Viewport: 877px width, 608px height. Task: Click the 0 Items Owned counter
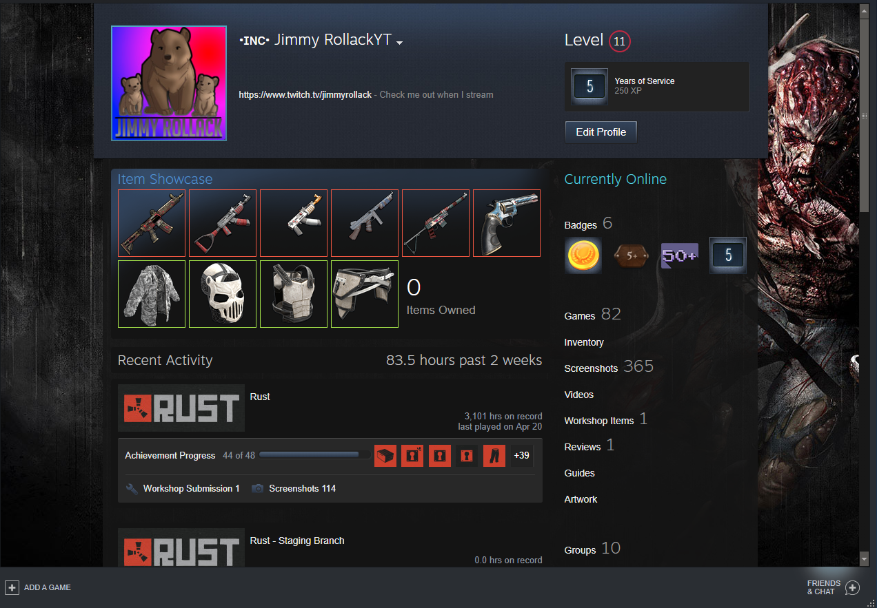tap(441, 296)
